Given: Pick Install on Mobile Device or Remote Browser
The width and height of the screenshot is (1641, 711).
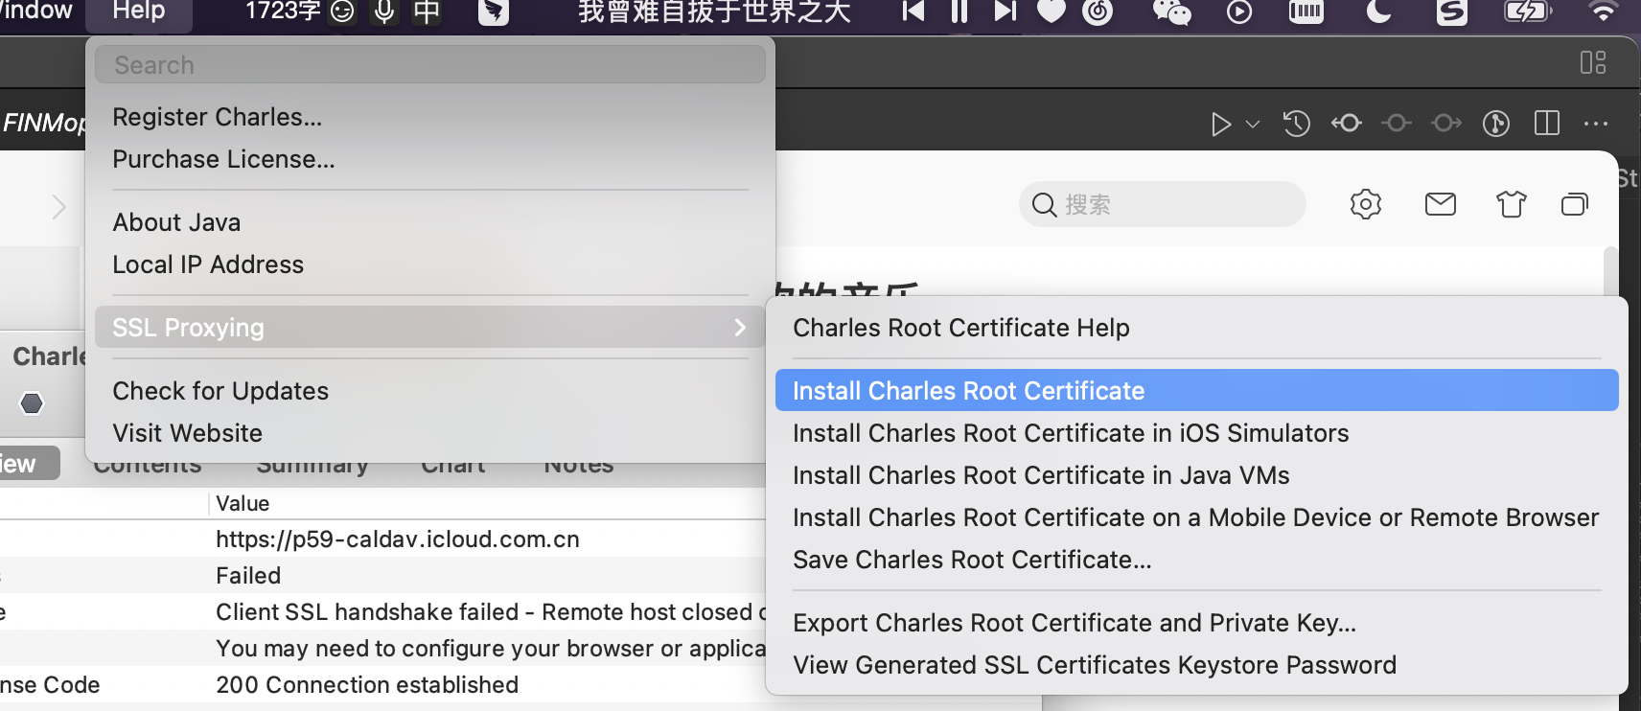Looking at the screenshot, I should [1196, 517].
